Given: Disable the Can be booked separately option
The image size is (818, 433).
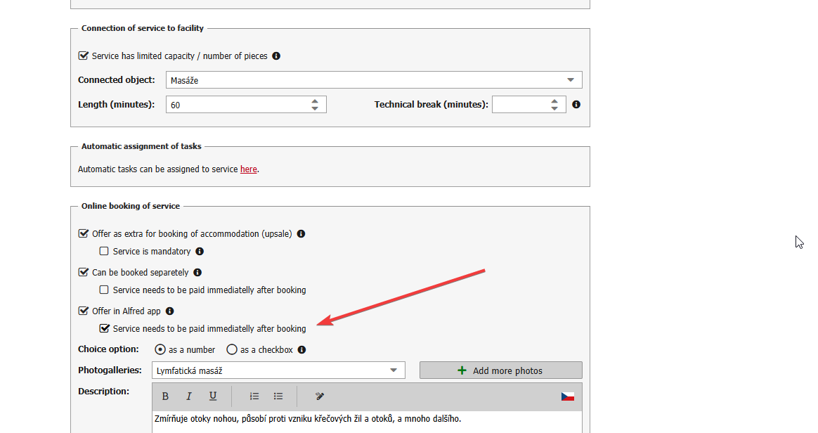Looking at the screenshot, I should click(x=84, y=272).
